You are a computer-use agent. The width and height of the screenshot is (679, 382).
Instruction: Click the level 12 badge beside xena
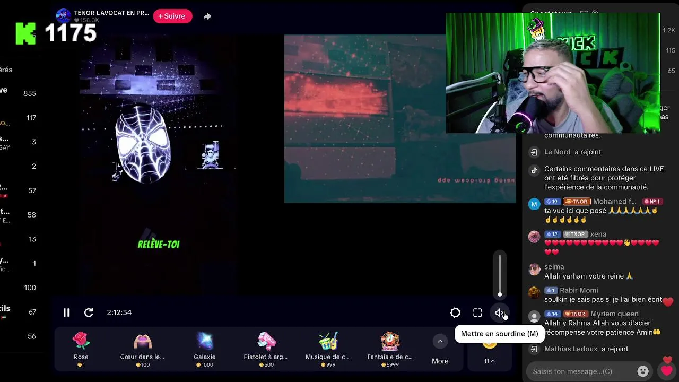[x=552, y=234]
